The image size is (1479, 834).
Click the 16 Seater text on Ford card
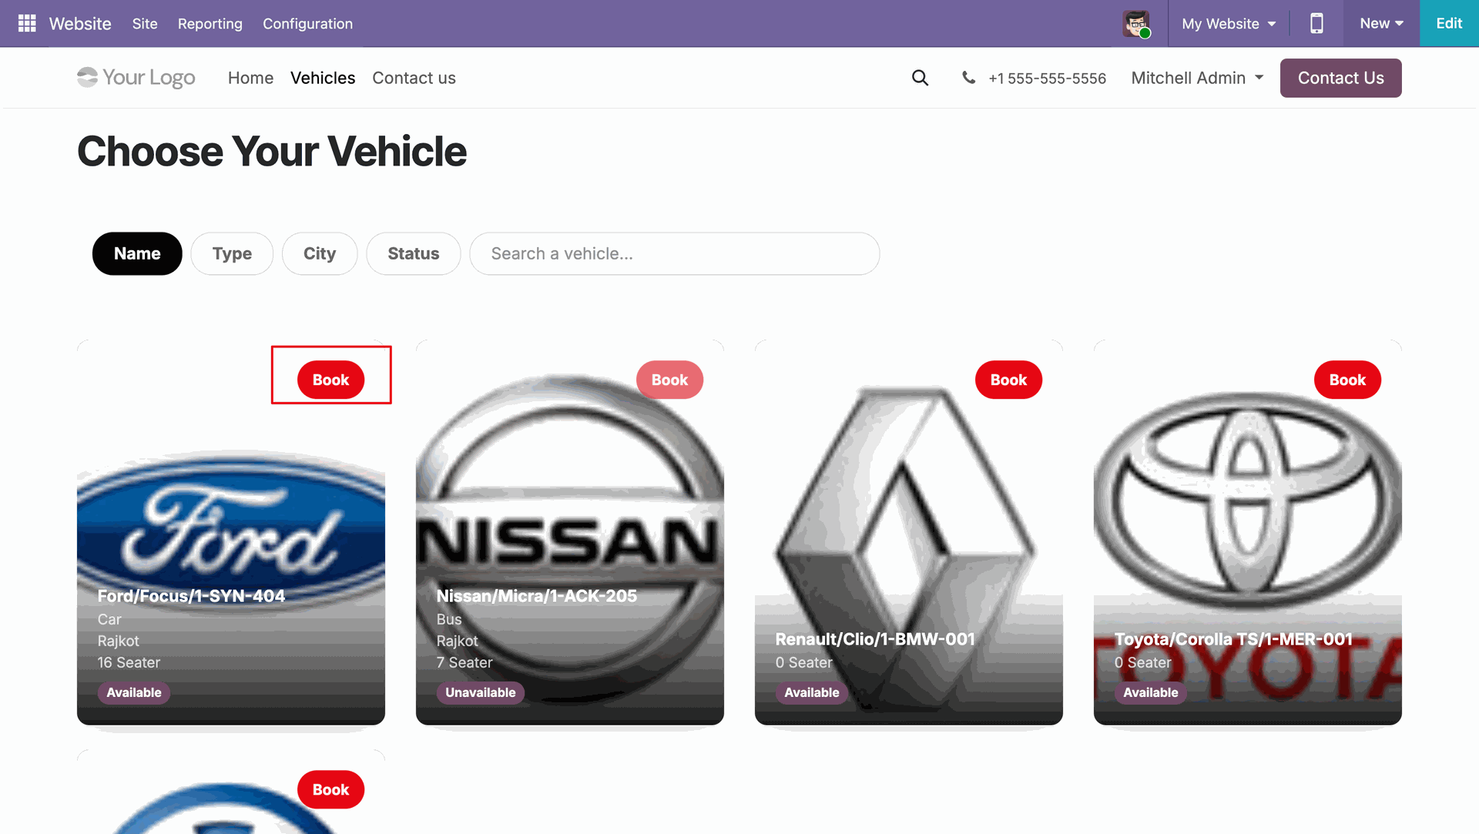129,662
